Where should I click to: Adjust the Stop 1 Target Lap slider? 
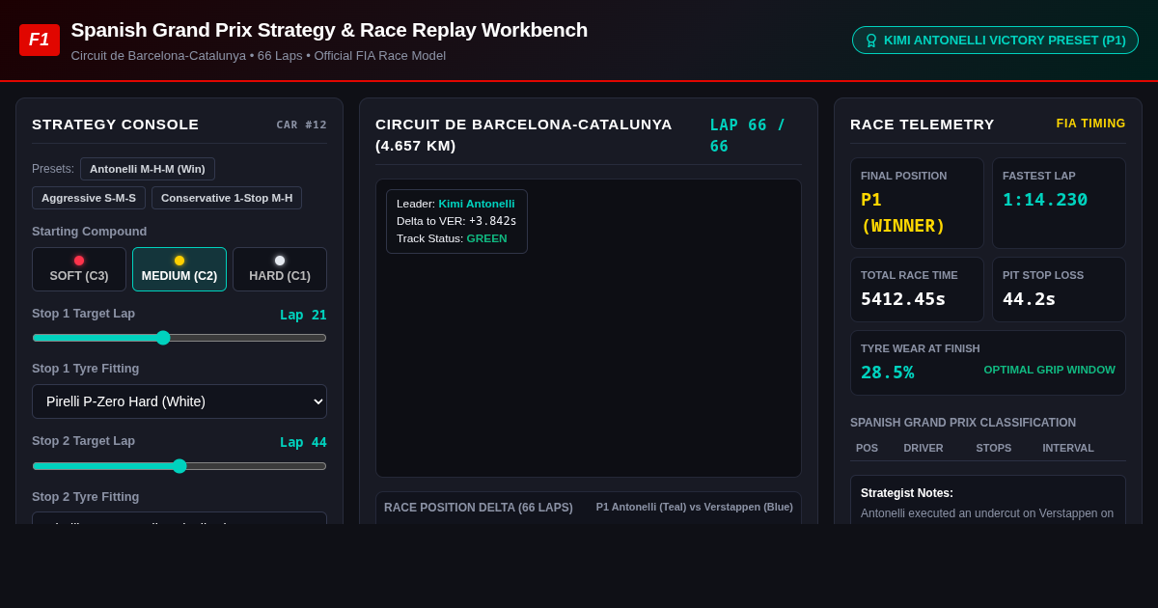(179, 338)
